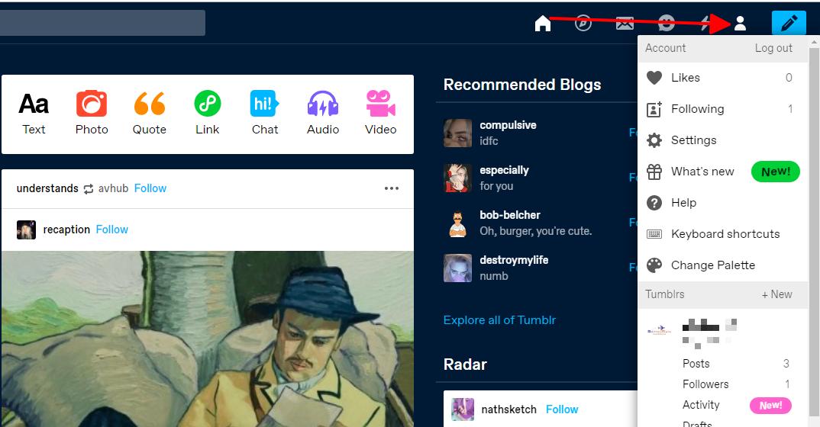Click the especially blog avatar
Screen dimensions: 820x427
pos(457,178)
